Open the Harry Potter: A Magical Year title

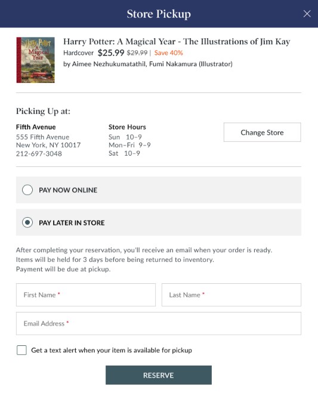pyautogui.click(x=177, y=41)
